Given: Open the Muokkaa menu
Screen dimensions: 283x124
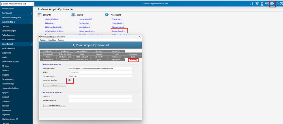Looking at the screenshot, I should point(52,40).
